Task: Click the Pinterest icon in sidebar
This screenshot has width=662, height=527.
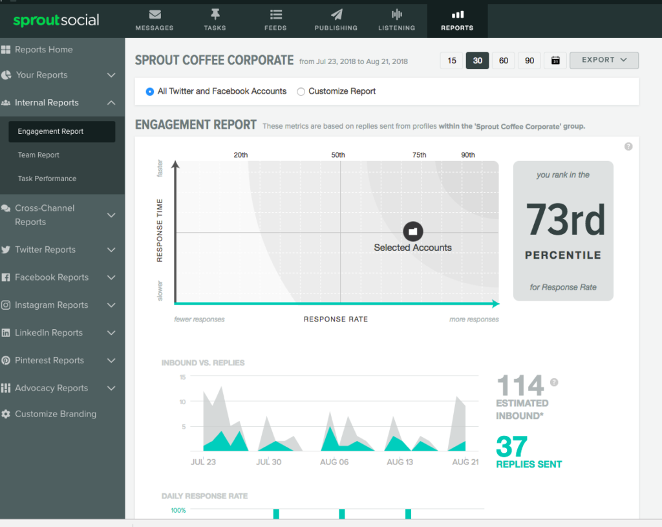Action: click(6, 360)
